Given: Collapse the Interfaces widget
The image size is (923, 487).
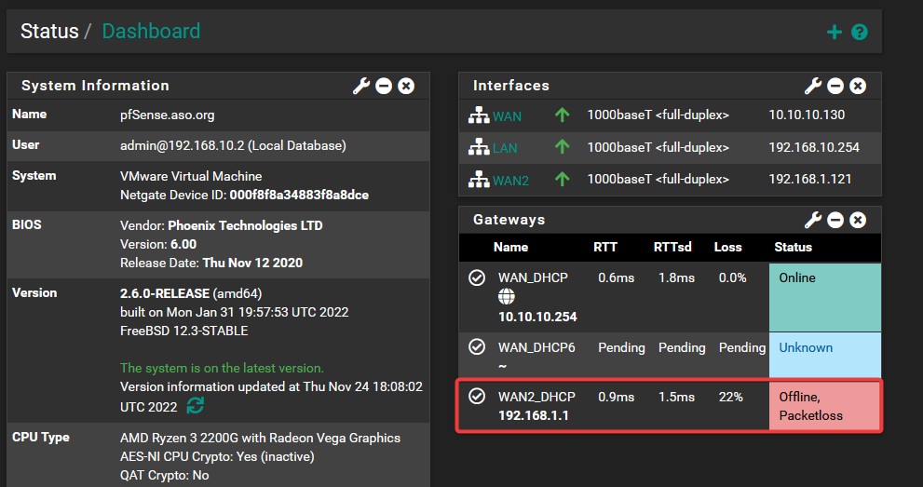Looking at the screenshot, I should (835, 86).
